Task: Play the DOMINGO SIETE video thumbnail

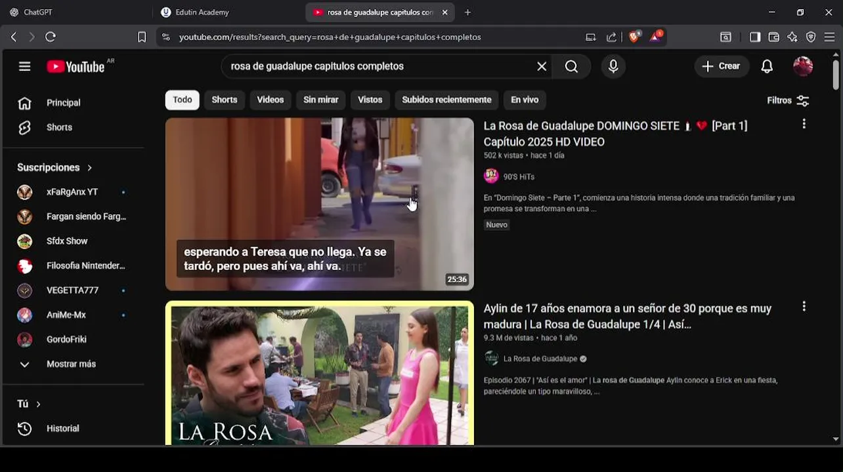Action: [x=320, y=204]
